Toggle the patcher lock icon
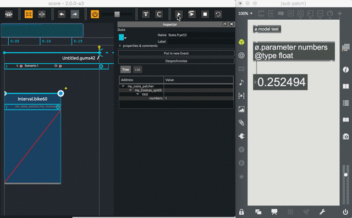This screenshot has height=218, width=352. click(241, 212)
